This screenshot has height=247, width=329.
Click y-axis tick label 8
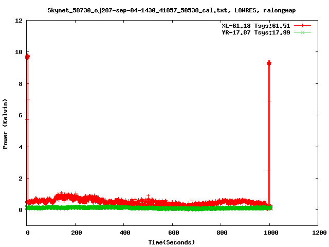[x=21, y=84]
